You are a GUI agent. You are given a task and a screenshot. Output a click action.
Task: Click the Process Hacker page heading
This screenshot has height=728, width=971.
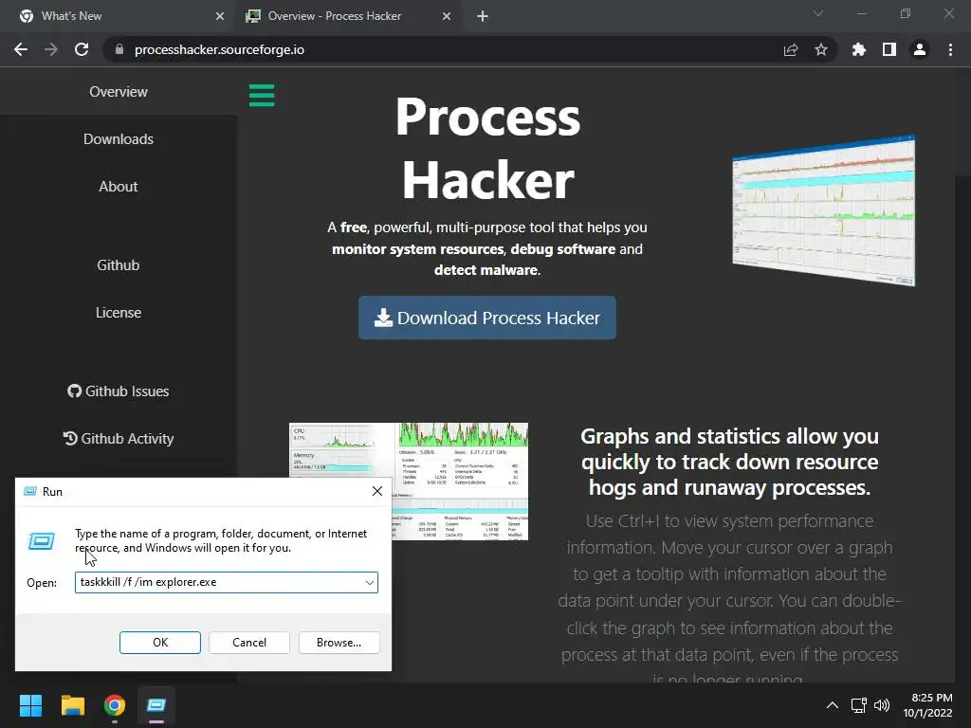(x=488, y=149)
